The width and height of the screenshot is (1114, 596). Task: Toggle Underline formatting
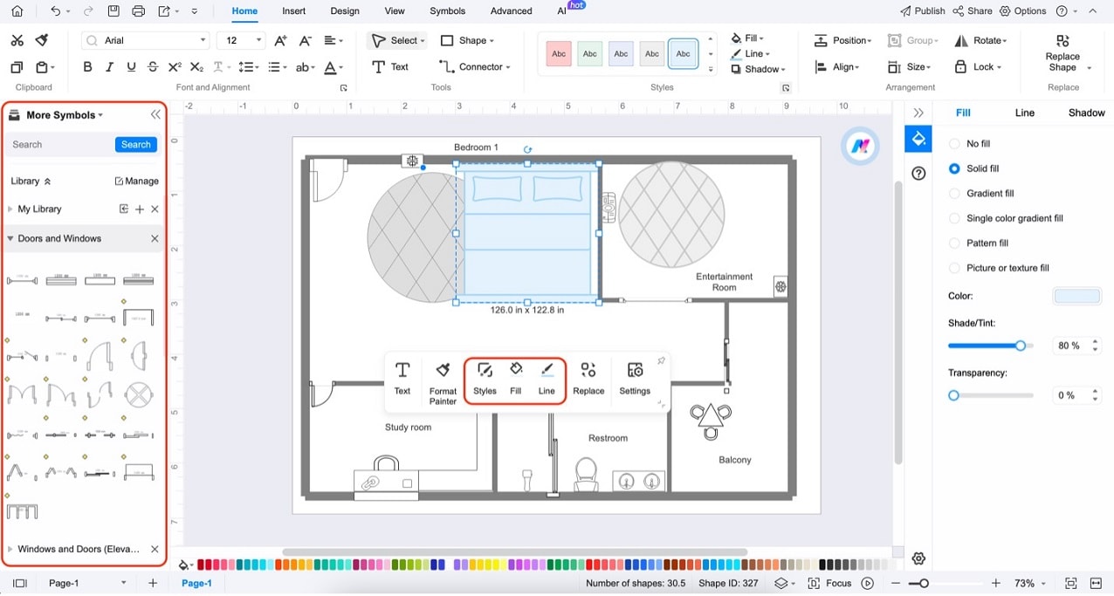pyautogui.click(x=131, y=67)
